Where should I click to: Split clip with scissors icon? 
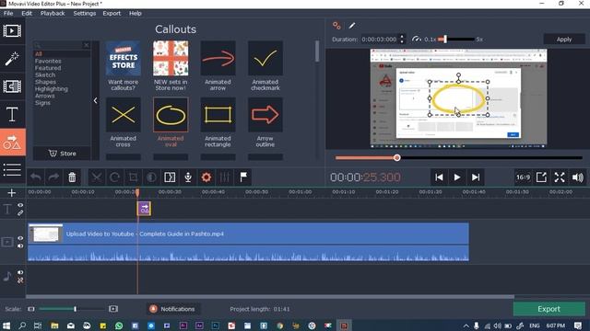(x=97, y=177)
